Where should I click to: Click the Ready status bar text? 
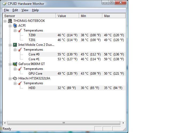pos(7,129)
